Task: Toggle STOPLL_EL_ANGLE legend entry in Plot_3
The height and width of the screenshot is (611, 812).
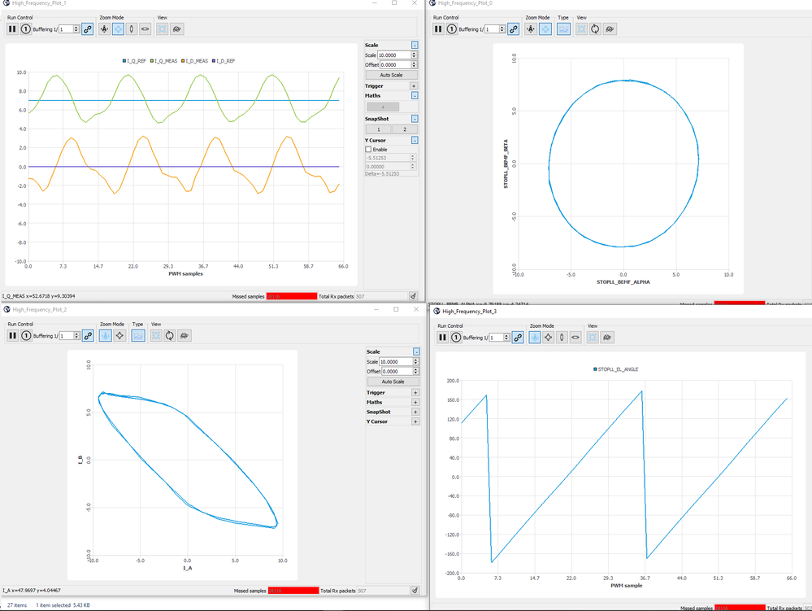Action: [616, 369]
